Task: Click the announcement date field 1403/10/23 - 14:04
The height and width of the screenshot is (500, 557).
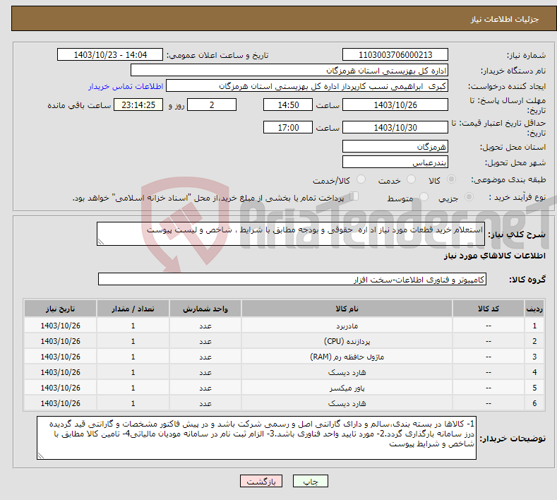Action: coord(109,54)
